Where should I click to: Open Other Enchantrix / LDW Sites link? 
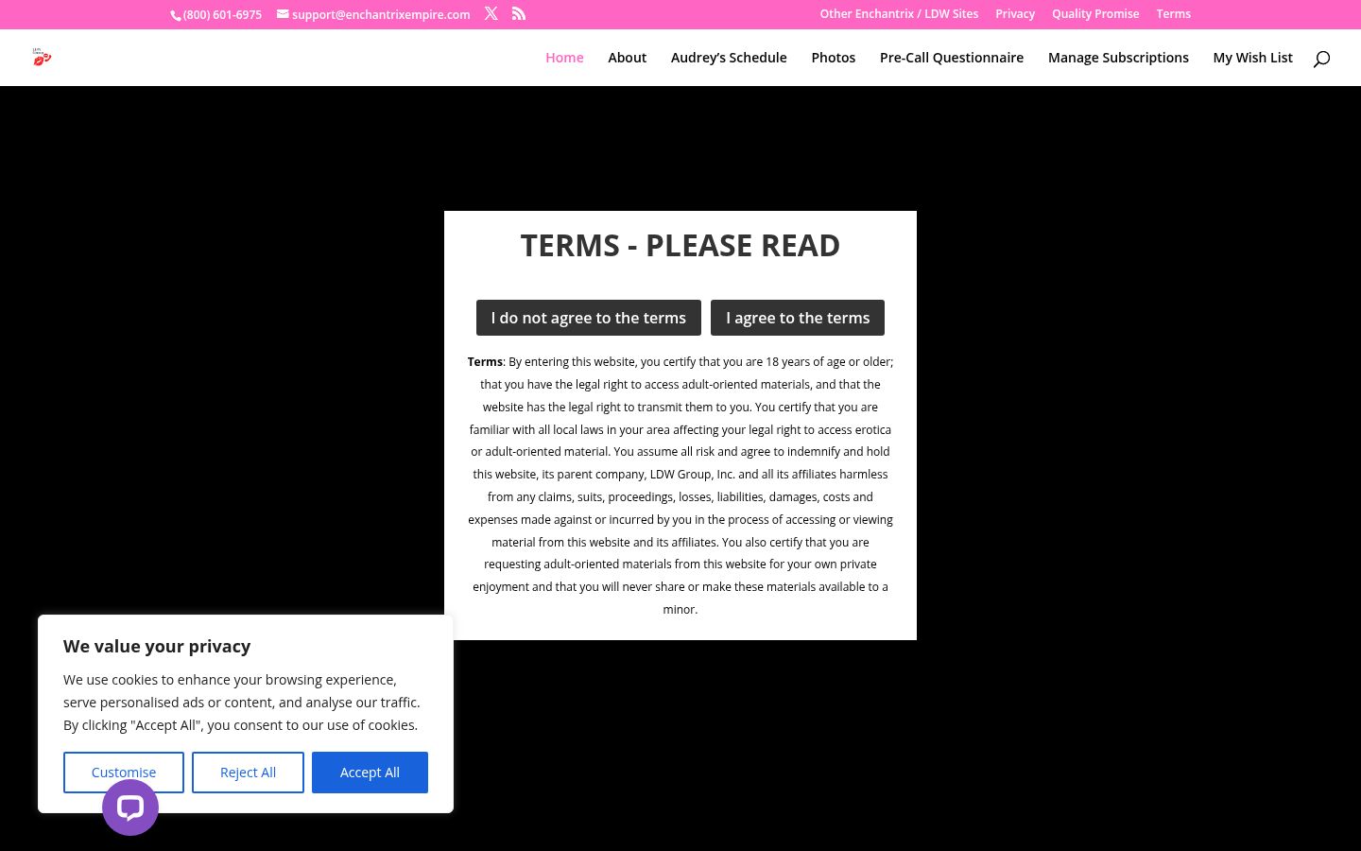(899, 14)
